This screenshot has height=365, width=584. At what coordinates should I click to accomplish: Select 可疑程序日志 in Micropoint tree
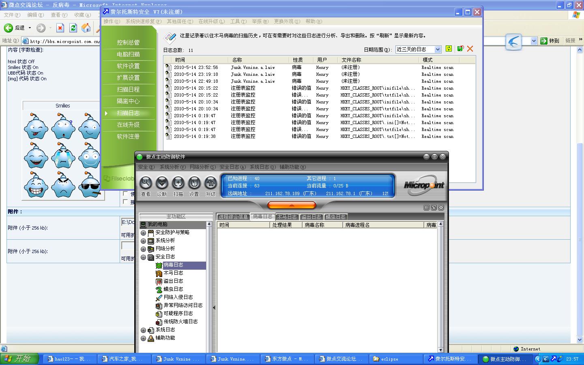point(178,313)
